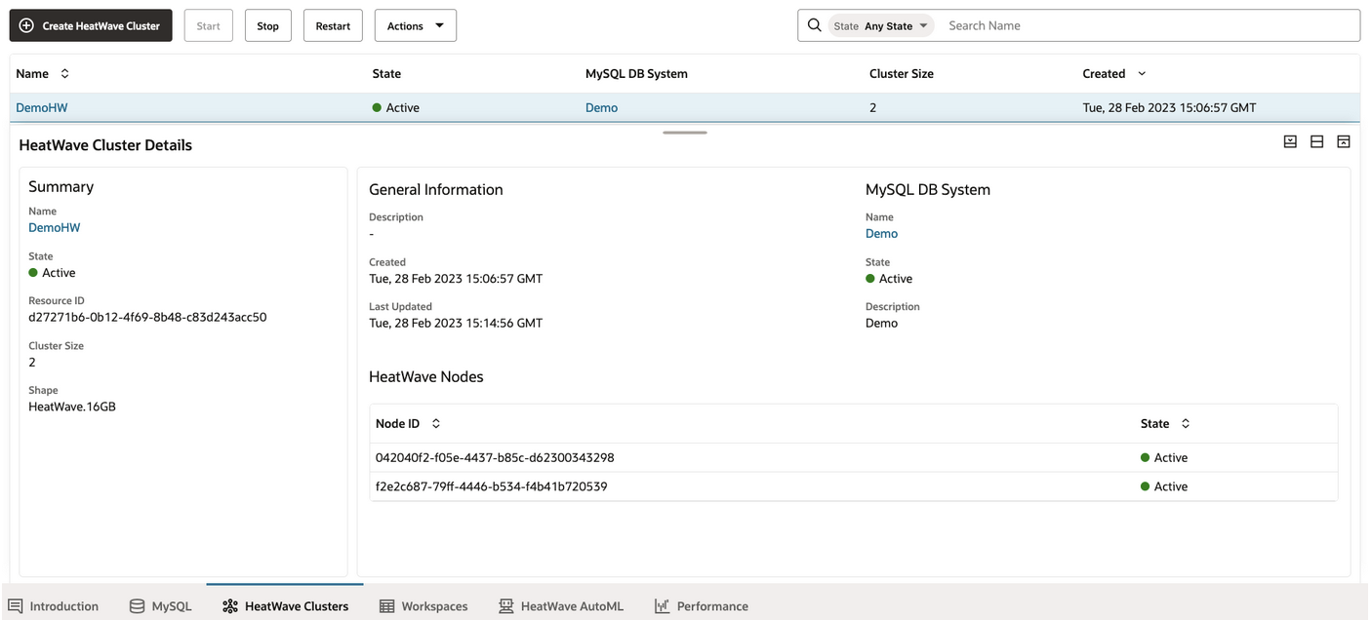Sort the cluster table by Name

pyautogui.click(x=64, y=74)
